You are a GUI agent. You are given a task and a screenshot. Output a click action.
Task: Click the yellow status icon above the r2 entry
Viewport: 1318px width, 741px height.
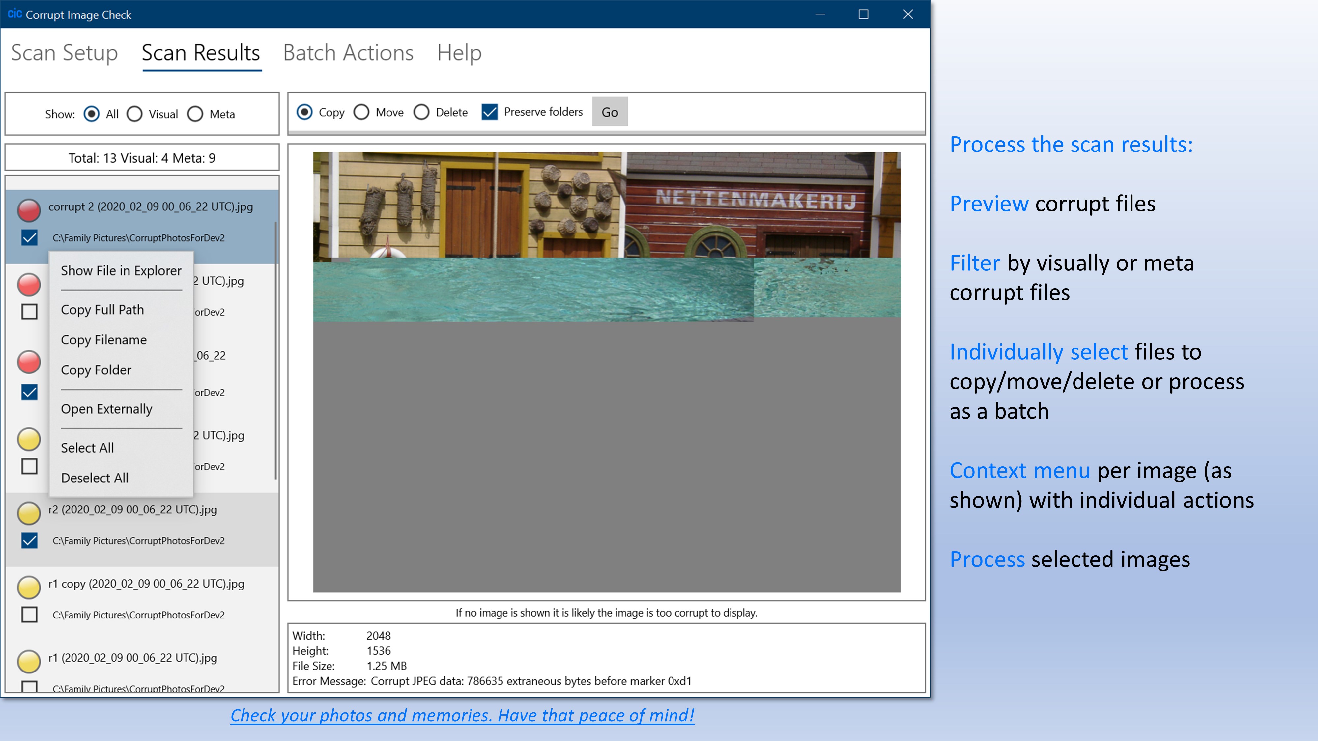[x=29, y=439]
